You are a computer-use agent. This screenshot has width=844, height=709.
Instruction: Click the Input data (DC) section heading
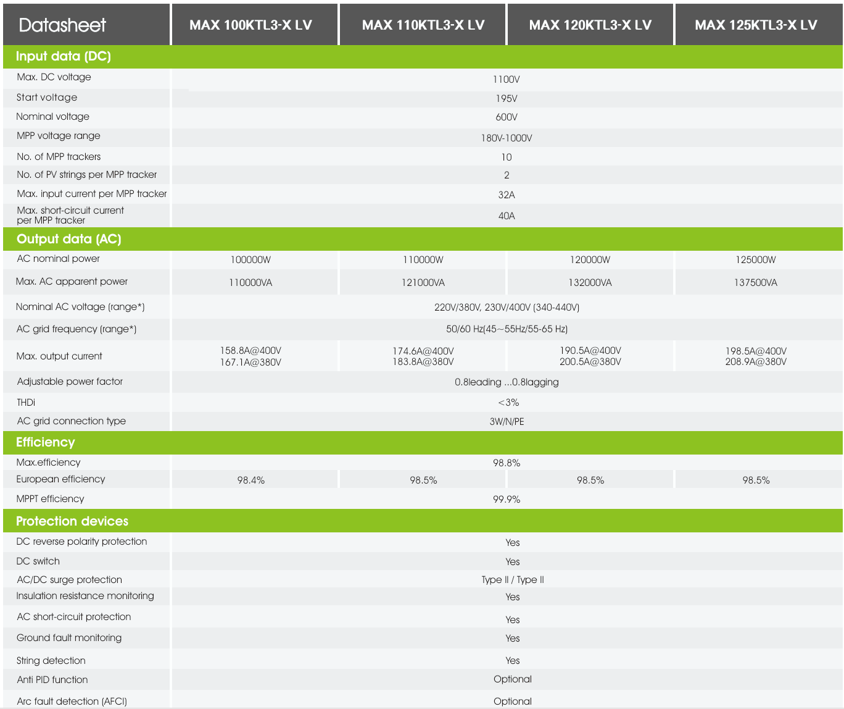coord(64,56)
